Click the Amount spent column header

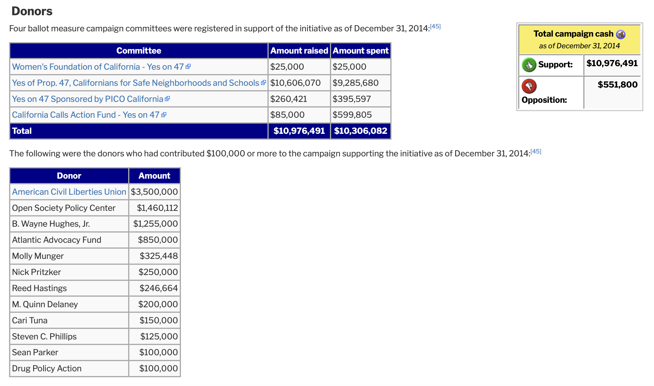point(360,51)
